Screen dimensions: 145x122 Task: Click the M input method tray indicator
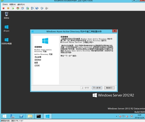(132, 116)
